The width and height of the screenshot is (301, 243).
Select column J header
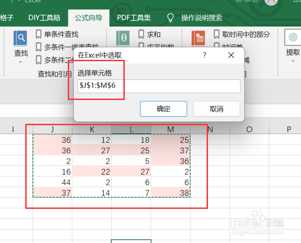(52, 129)
